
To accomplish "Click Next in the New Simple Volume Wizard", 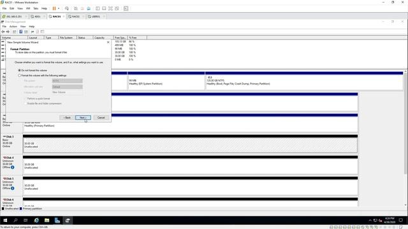I will pyautogui.click(x=83, y=118).
